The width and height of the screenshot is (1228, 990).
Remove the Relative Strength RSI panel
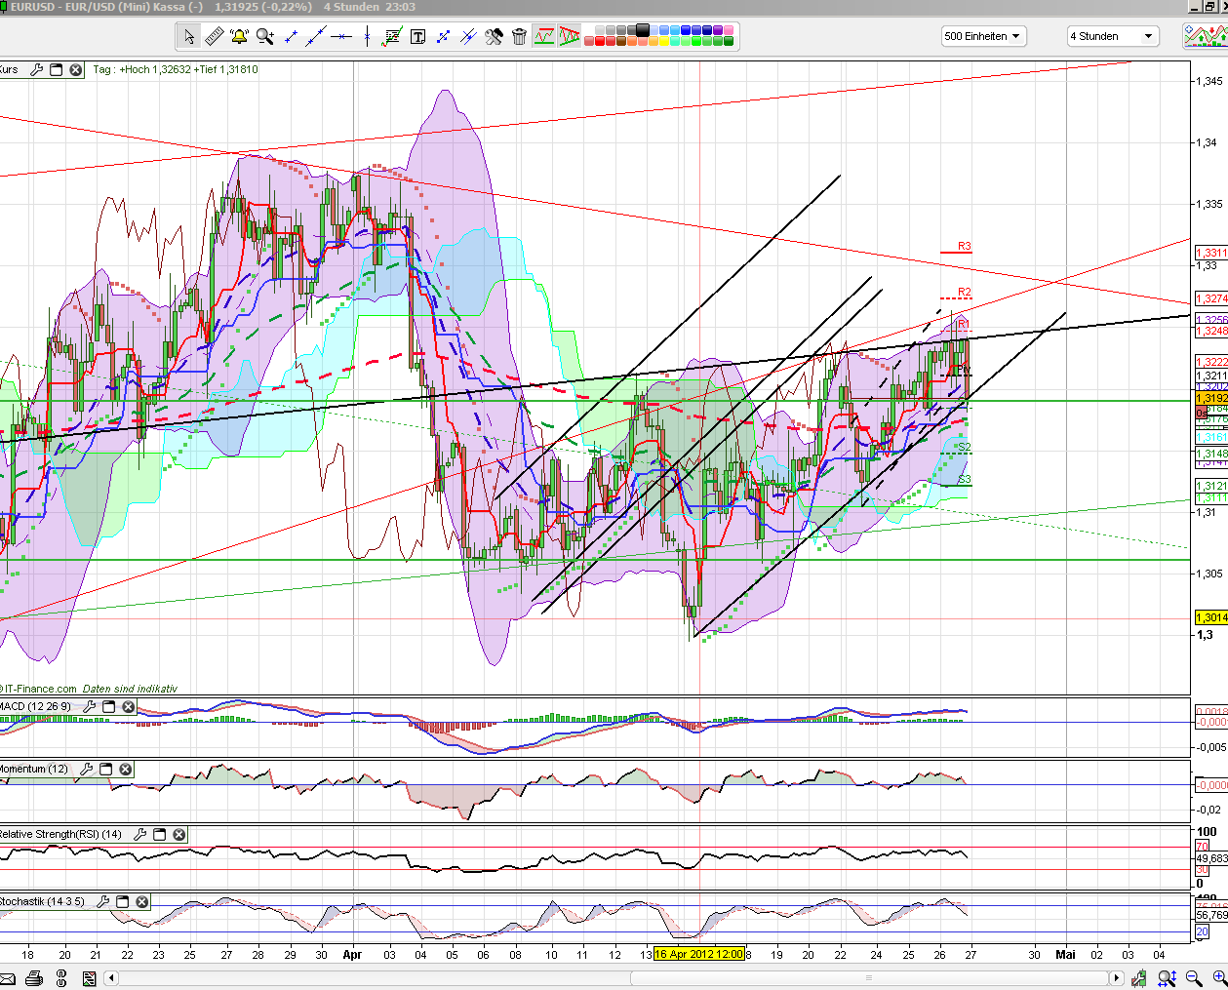[x=179, y=835]
